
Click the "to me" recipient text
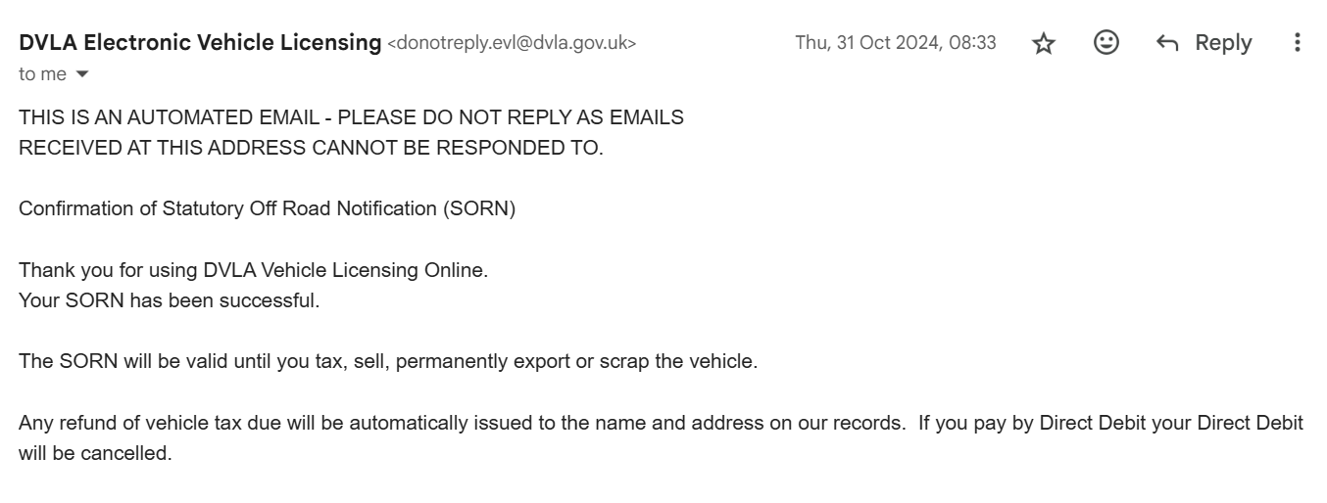[43, 74]
